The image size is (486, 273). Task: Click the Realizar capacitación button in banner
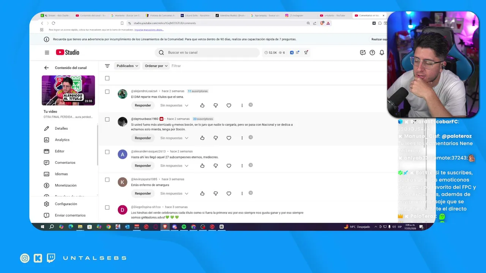pos(379,39)
